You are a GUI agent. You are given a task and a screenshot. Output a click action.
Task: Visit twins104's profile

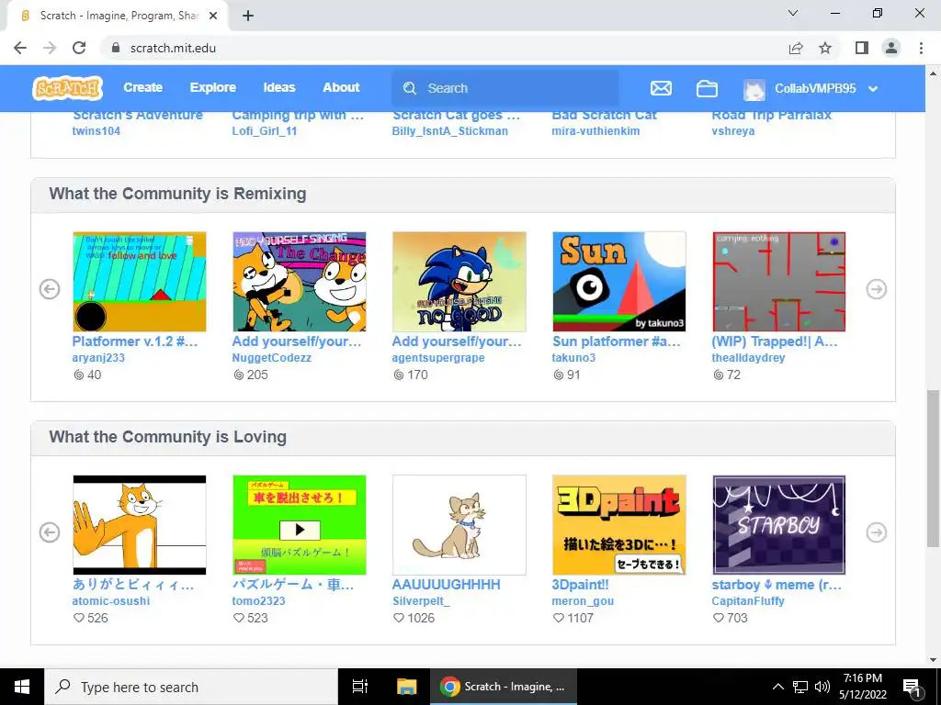click(x=96, y=130)
